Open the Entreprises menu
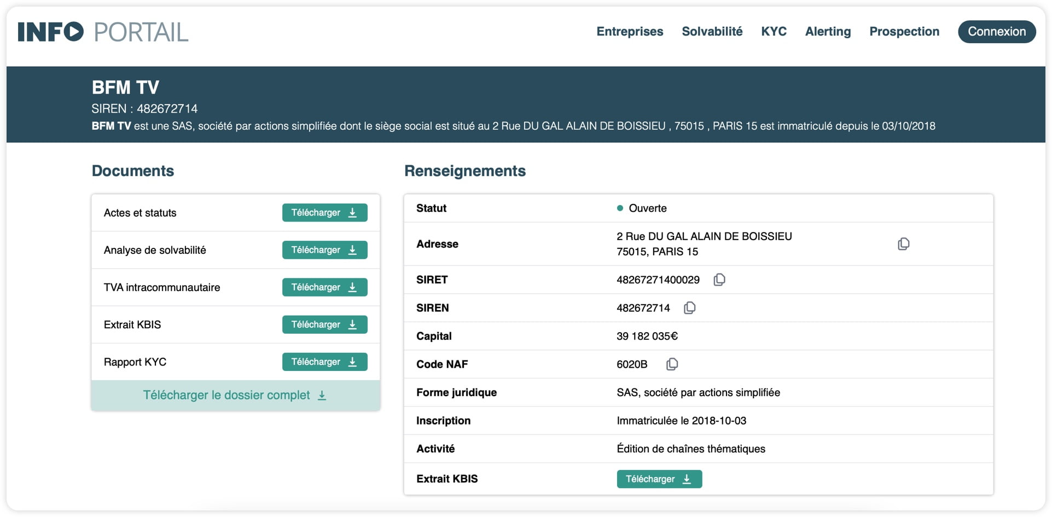Screen dimensions: 1052x517 coord(630,32)
